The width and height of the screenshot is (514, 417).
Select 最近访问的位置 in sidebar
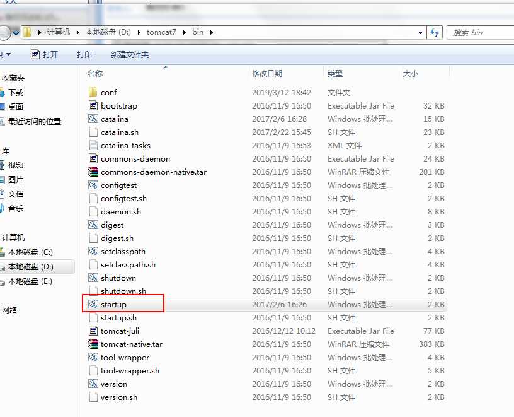pos(35,122)
